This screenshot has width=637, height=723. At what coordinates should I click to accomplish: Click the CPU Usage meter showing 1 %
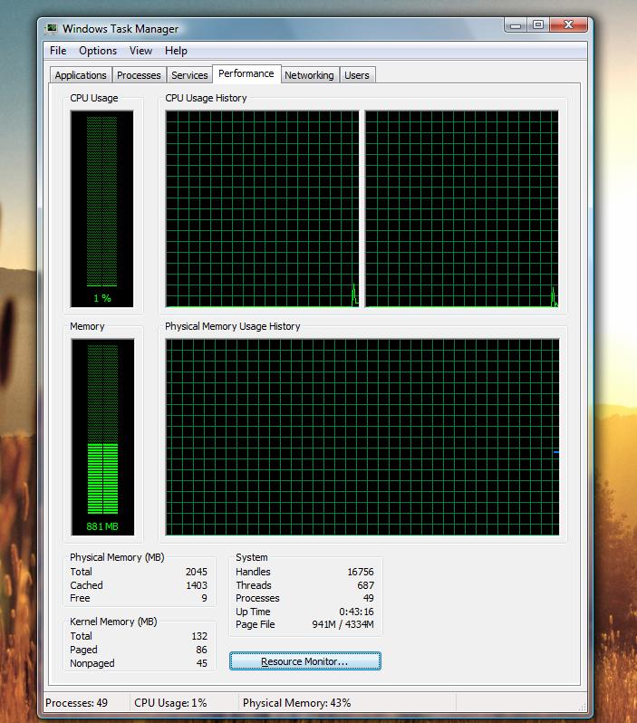pos(102,209)
